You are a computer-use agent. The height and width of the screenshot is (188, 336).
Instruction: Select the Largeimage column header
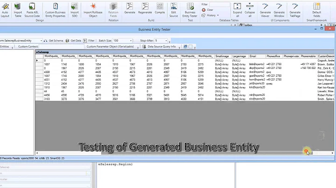tap(240, 56)
